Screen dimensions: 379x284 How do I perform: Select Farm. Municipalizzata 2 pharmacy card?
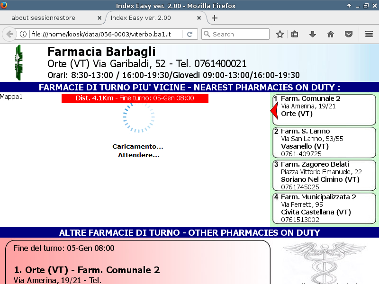pyautogui.click(x=324, y=208)
